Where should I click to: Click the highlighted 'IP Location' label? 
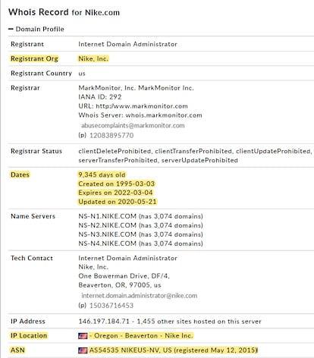29,336
